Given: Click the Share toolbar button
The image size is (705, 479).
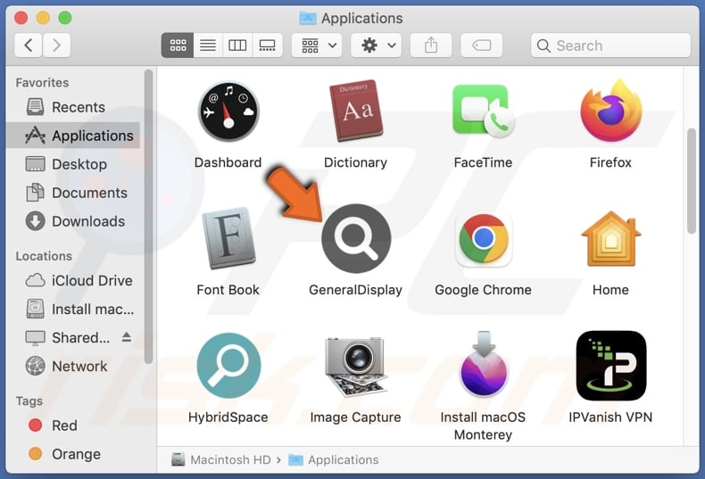Looking at the screenshot, I should (x=431, y=45).
